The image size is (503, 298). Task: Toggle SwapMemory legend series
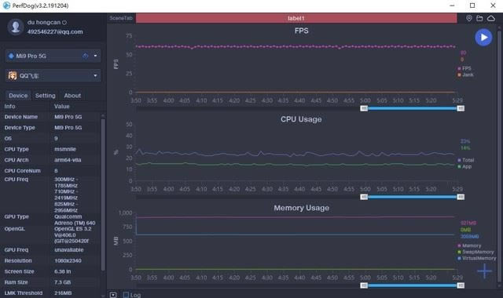(475, 252)
